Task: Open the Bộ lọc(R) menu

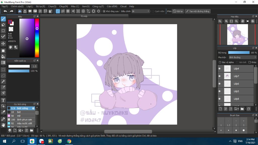Action: click(41, 6)
